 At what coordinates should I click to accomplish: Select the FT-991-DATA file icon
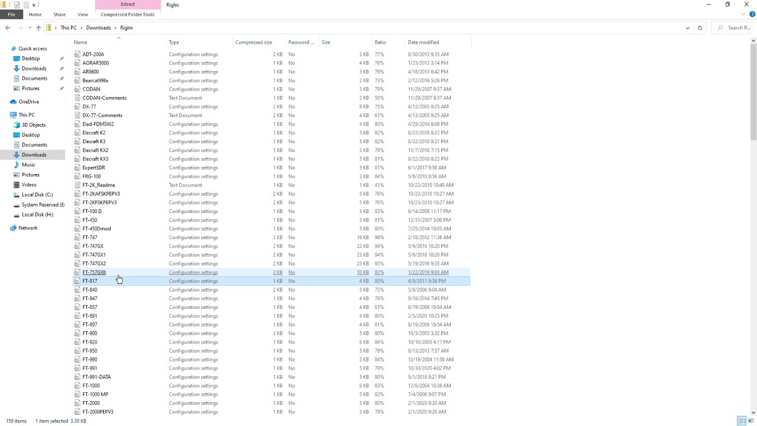77,377
